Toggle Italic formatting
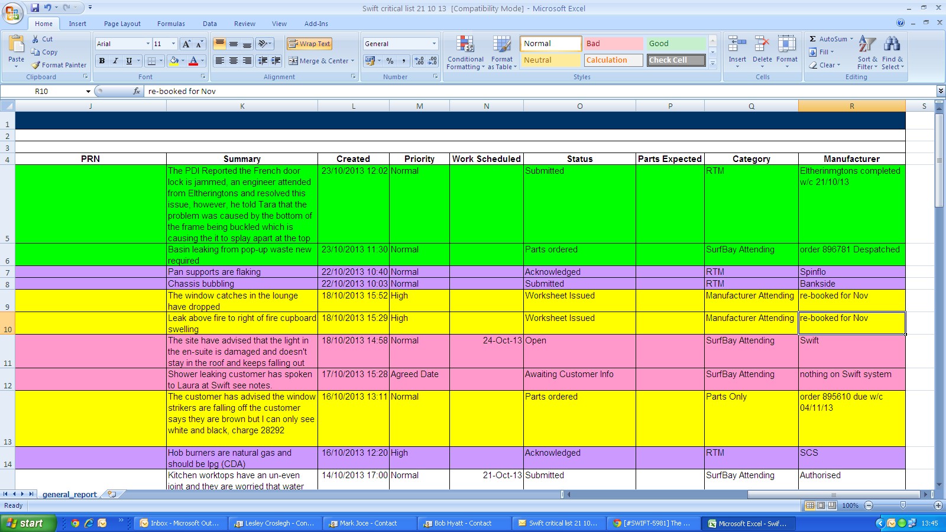The image size is (946, 532). (x=115, y=61)
